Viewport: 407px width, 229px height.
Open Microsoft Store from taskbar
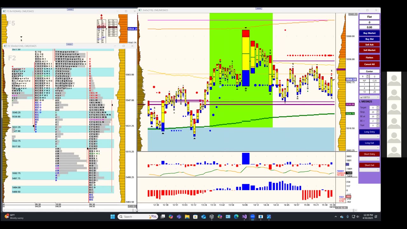[x=195, y=217]
